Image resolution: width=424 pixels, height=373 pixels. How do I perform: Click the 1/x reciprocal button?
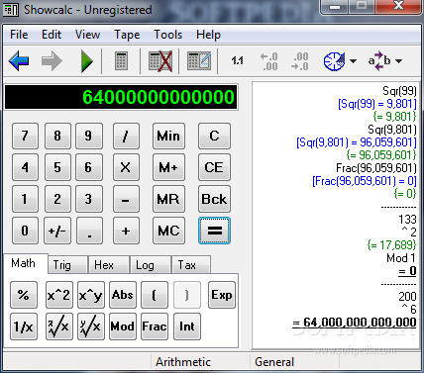[24, 326]
